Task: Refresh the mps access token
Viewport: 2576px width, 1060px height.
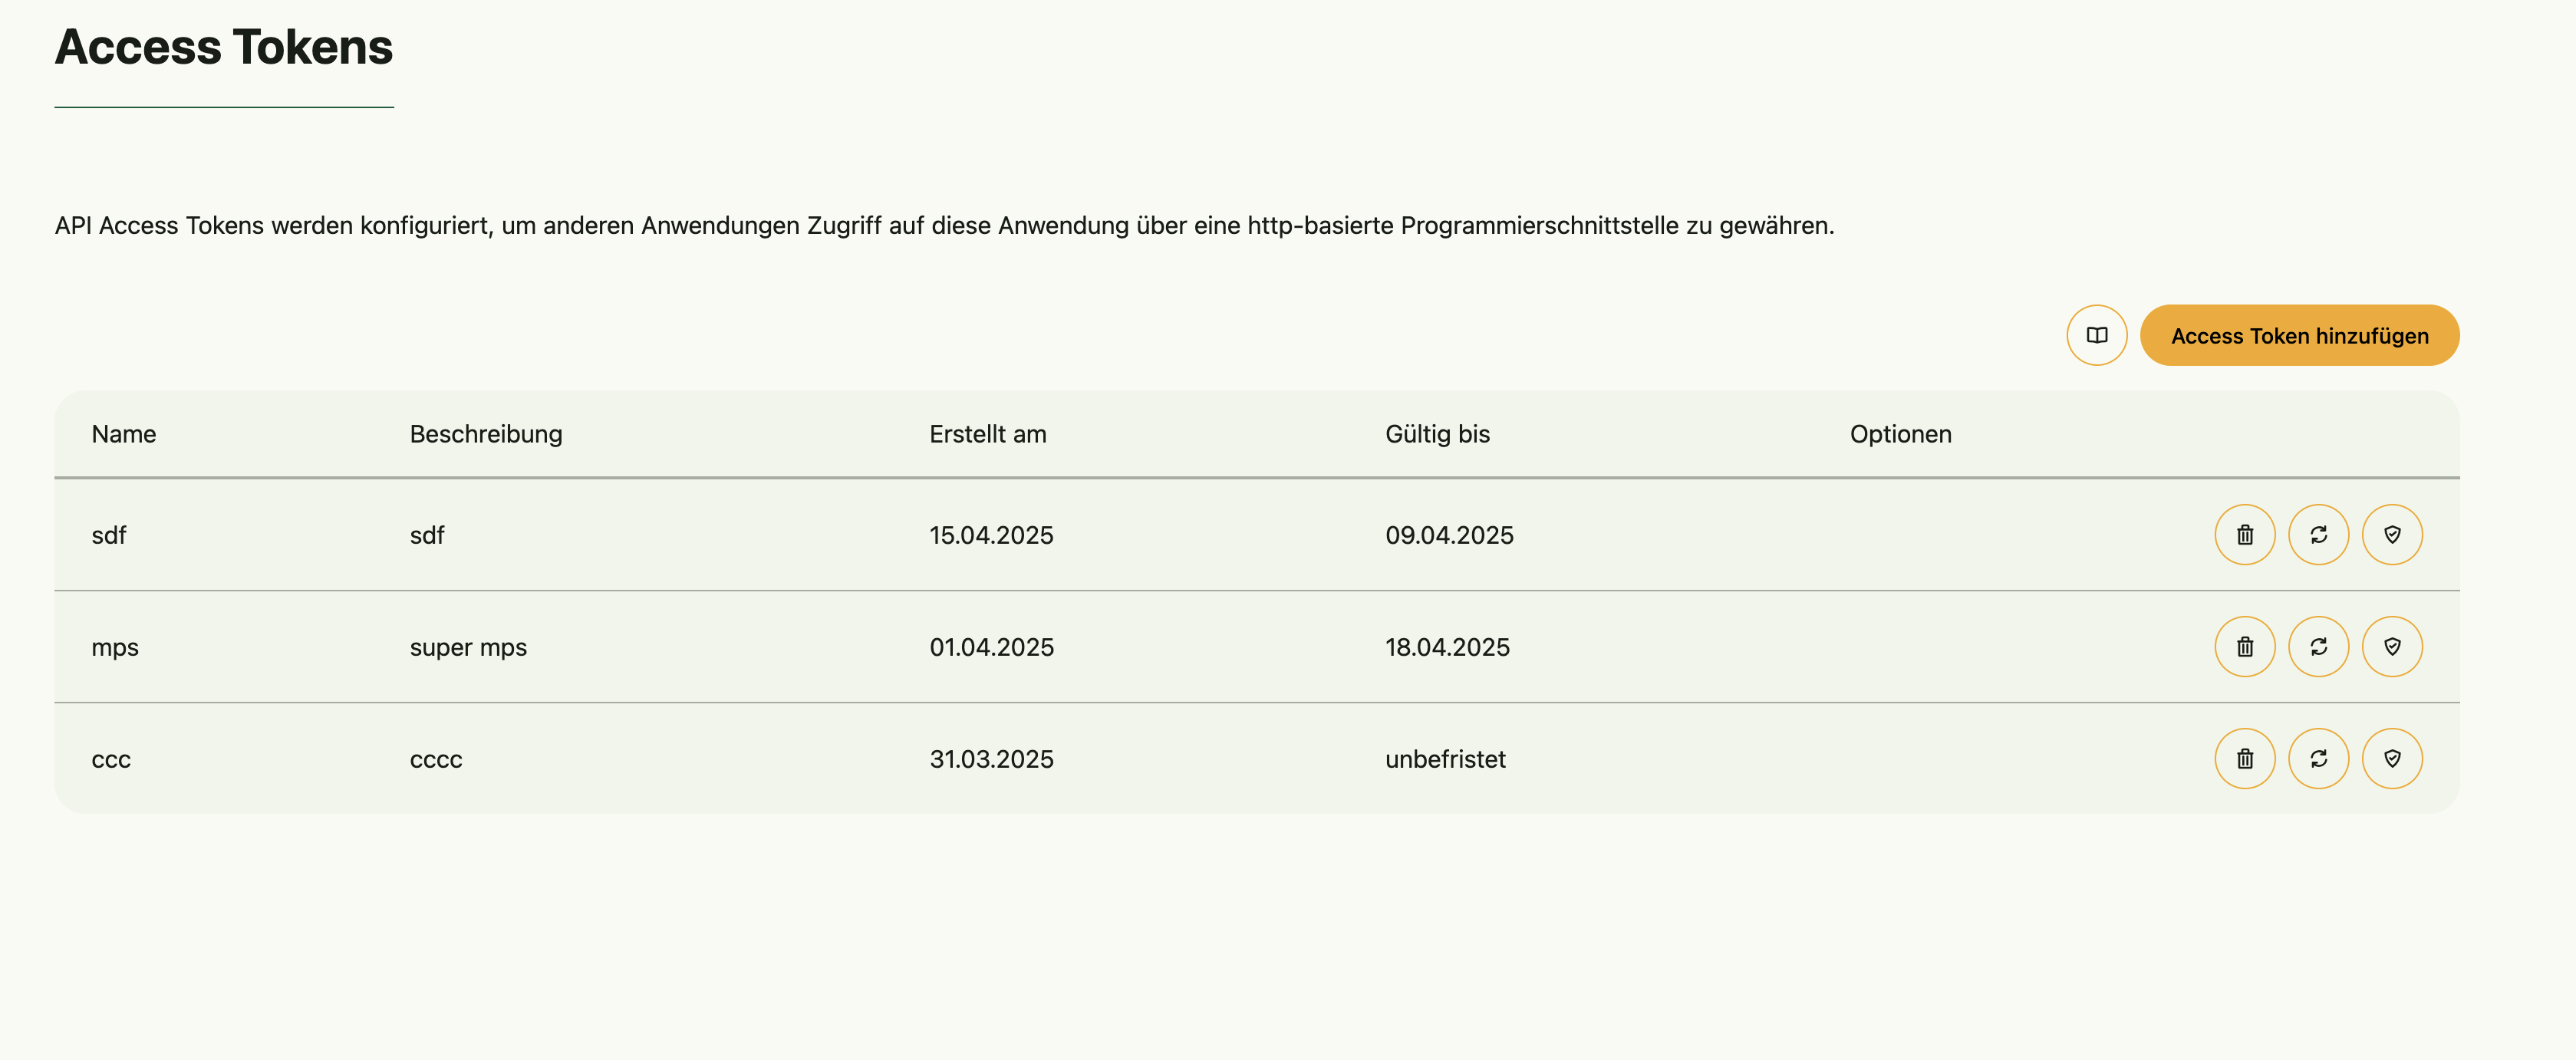Action: pyautogui.click(x=2318, y=647)
